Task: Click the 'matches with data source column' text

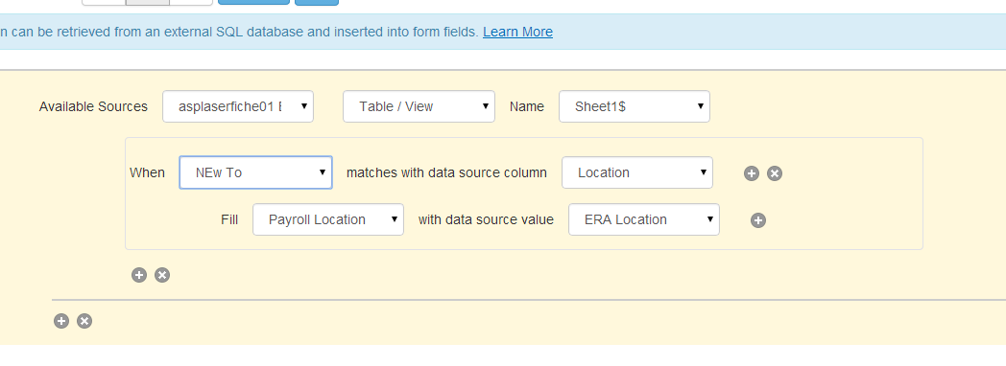Action: click(x=446, y=172)
